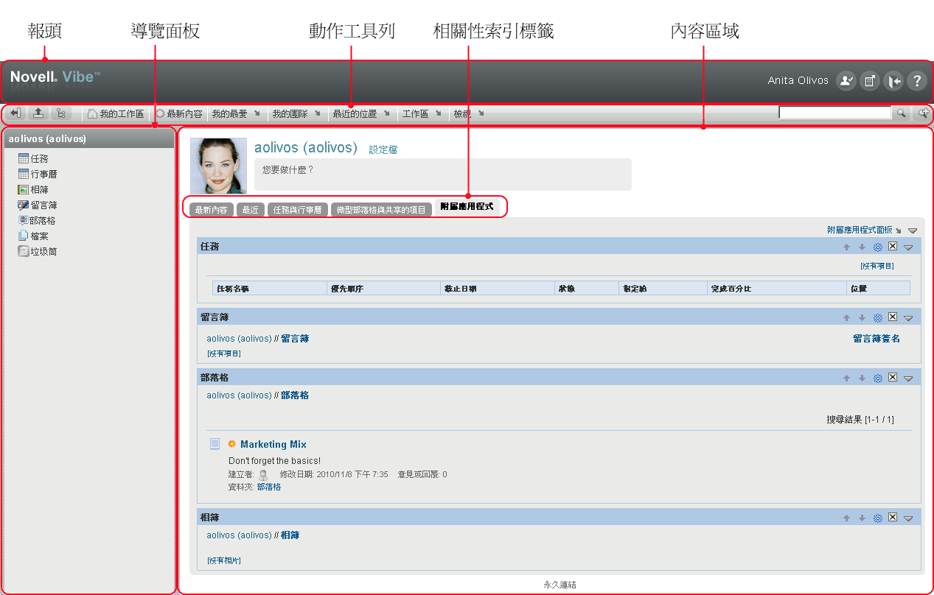Screen dimensions: 934x595
Task: Open settings gear for 相簿 accessory
Action: click(x=877, y=518)
